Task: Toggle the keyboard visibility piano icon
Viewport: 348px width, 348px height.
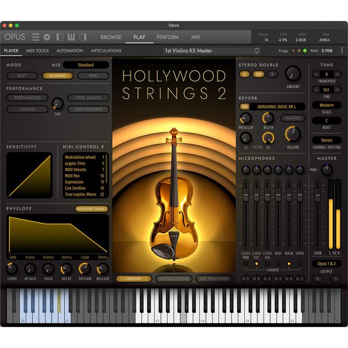Action: [x=71, y=37]
